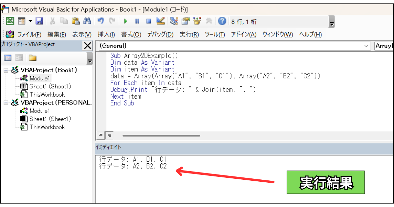This screenshot has width=394, height=207.
Task: Select Module1 under VBAProject (Book1)
Action: tap(40, 78)
